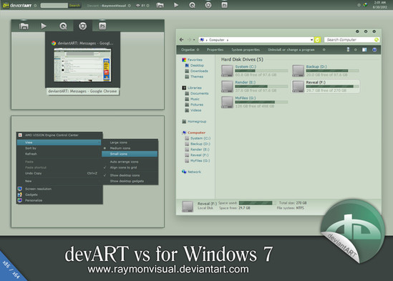Open the Backup (D:) drive icon
Image resolution: width=393 pixels, height=281 pixels.
(298, 71)
